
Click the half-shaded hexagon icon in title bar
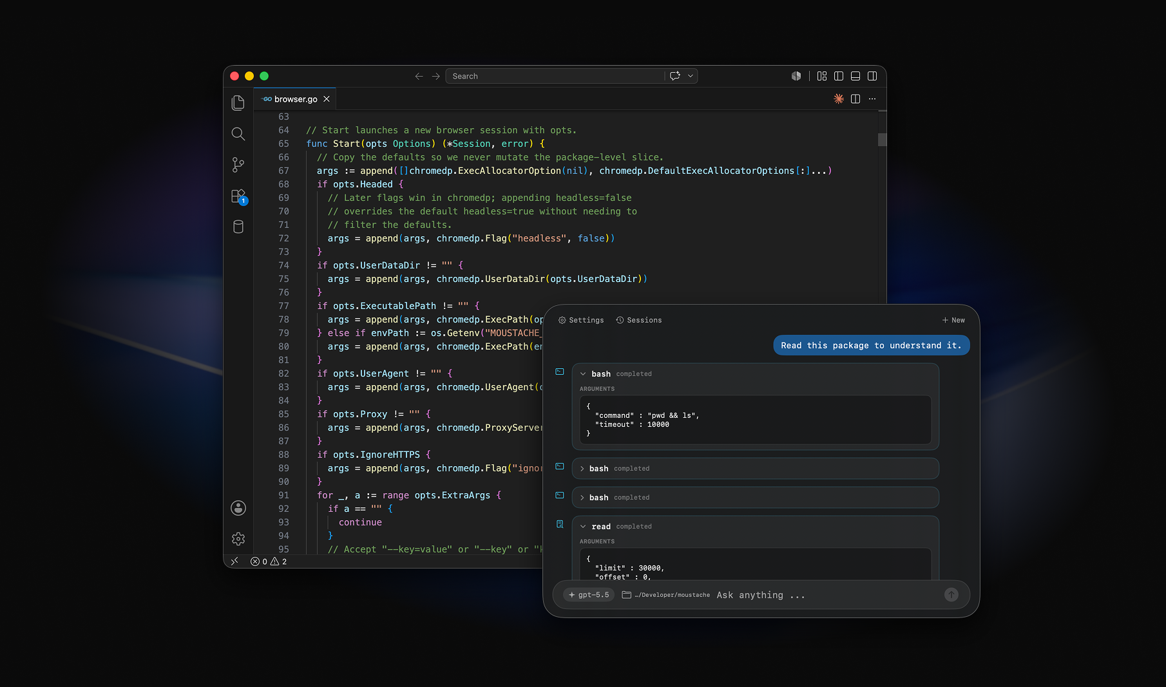point(796,76)
